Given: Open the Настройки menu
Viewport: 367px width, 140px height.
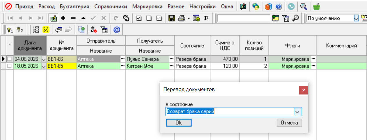Looking at the screenshot, I should click(x=203, y=6).
